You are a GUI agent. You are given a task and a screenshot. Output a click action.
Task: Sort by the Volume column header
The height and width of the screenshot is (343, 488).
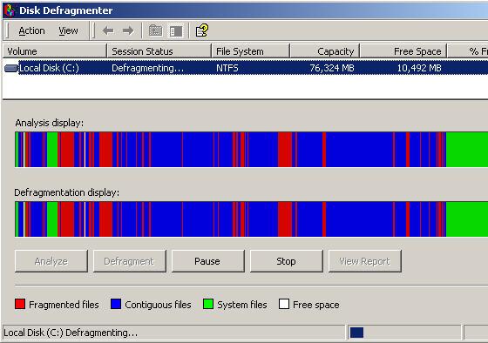coord(54,51)
